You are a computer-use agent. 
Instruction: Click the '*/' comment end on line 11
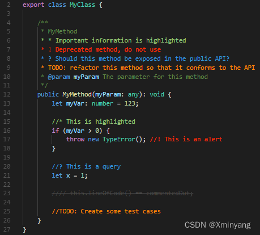[44, 85]
